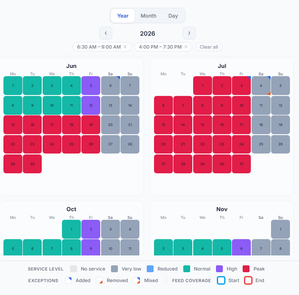
Task: Click the No service legend swatch
Action: click(74, 269)
